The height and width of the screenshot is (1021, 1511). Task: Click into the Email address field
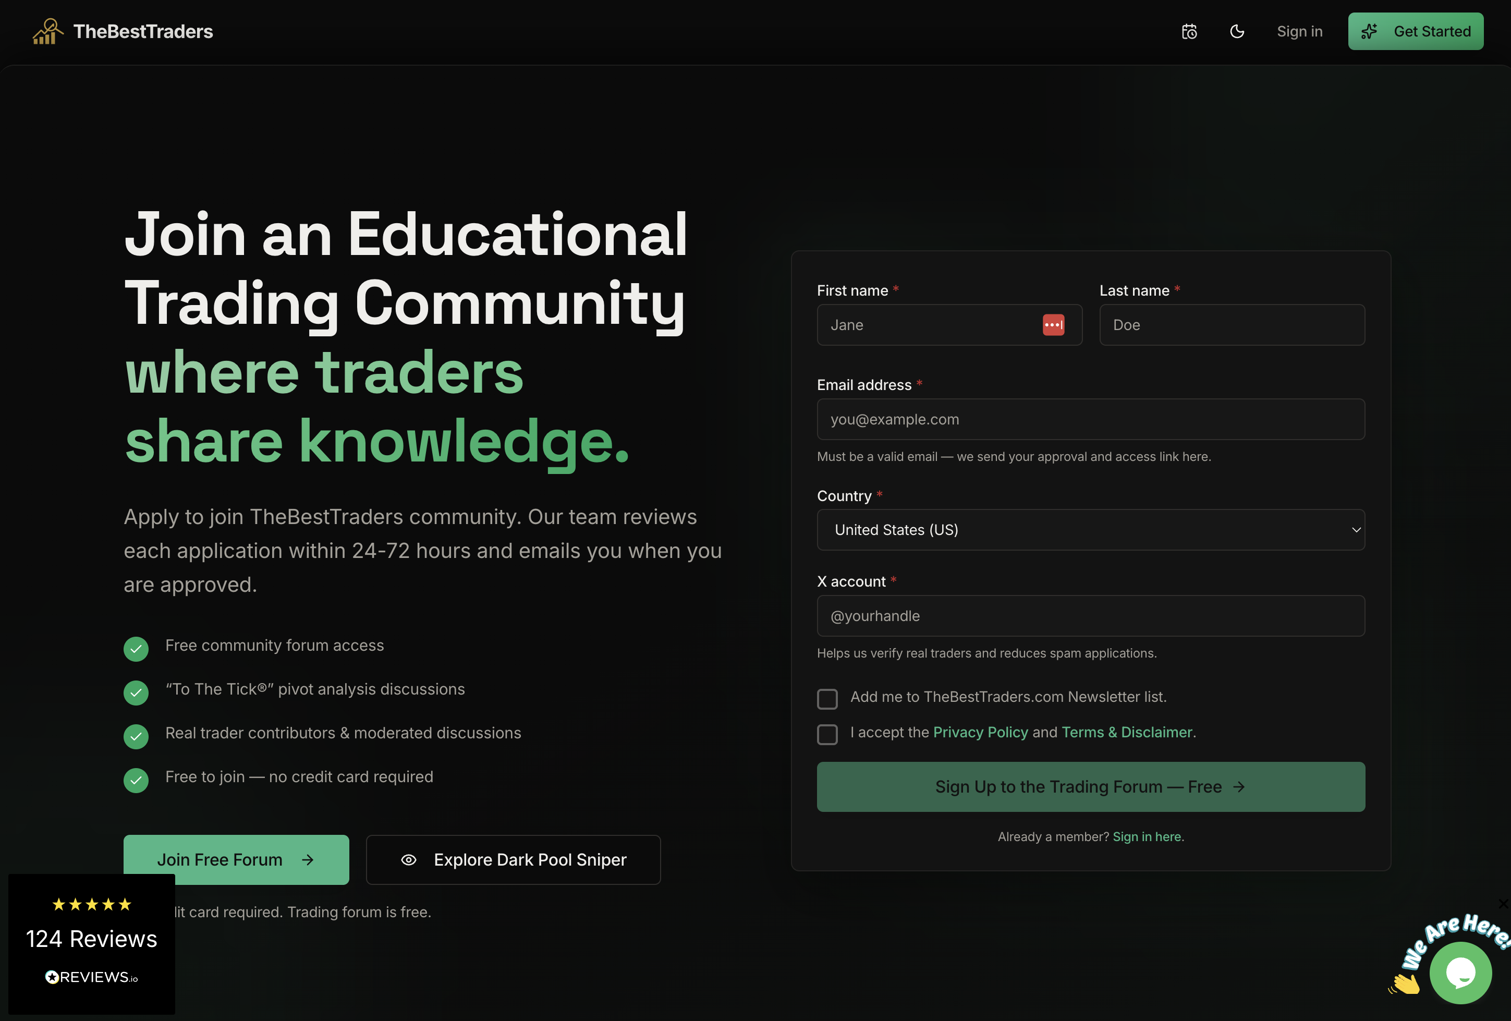point(1090,419)
